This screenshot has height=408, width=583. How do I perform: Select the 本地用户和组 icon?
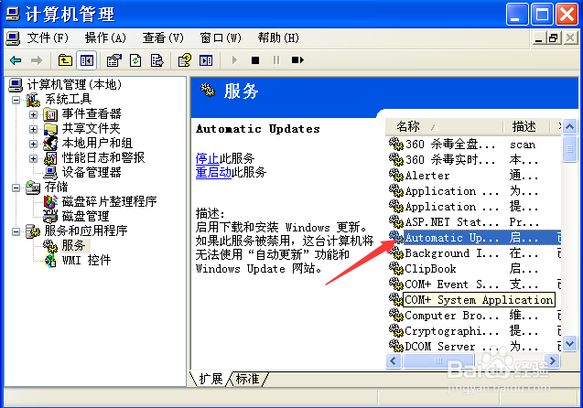(50, 143)
